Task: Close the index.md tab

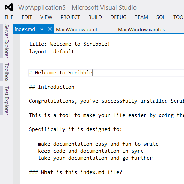Action: 50,29
